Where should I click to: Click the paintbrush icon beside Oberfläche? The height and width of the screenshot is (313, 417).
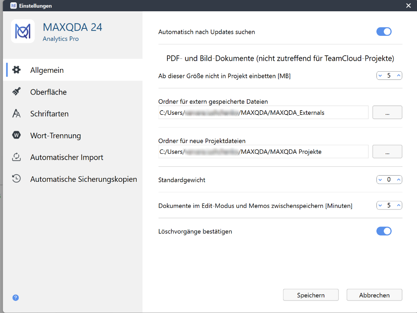click(x=16, y=91)
